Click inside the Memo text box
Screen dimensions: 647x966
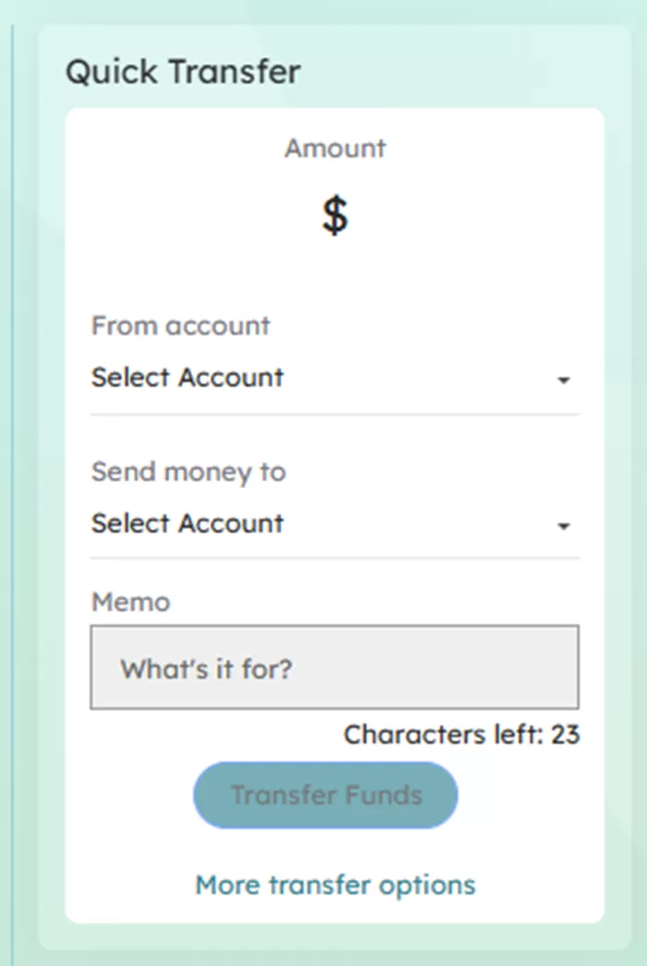tap(335, 667)
